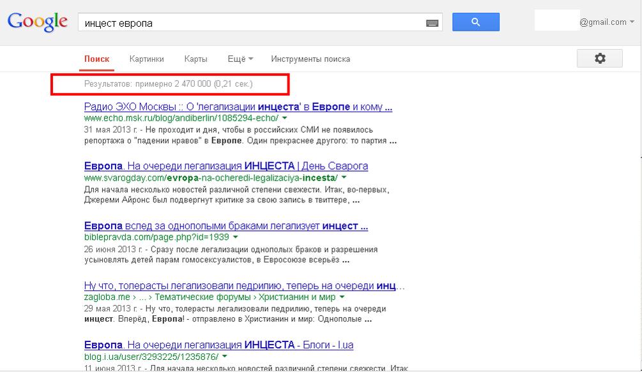Open the on-screen keyboard icon in search box

coord(432,23)
